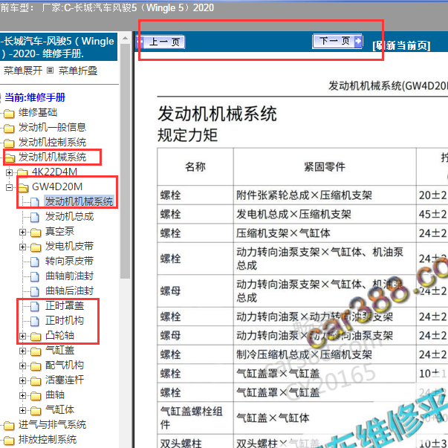Open the 维修基础 folder
Image resolution: width=448 pixels, height=448 pixels.
click(38, 112)
